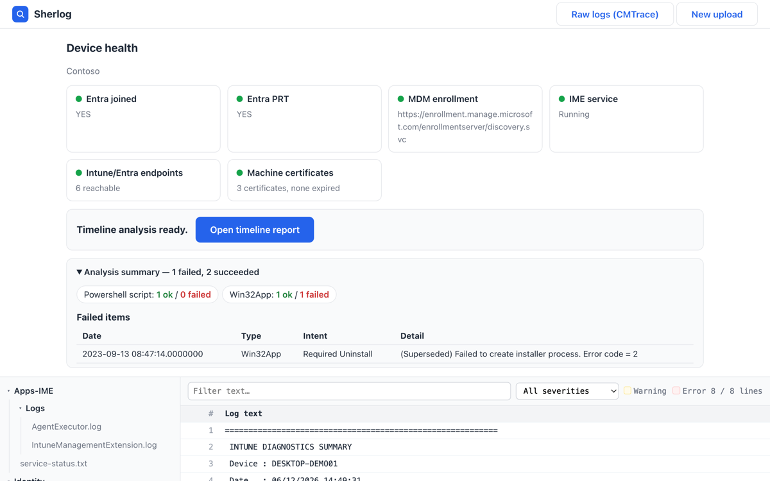Click the green dot beside Entra PRT
Image resolution: width=770 pixels, height=481 pixels.
240,99
